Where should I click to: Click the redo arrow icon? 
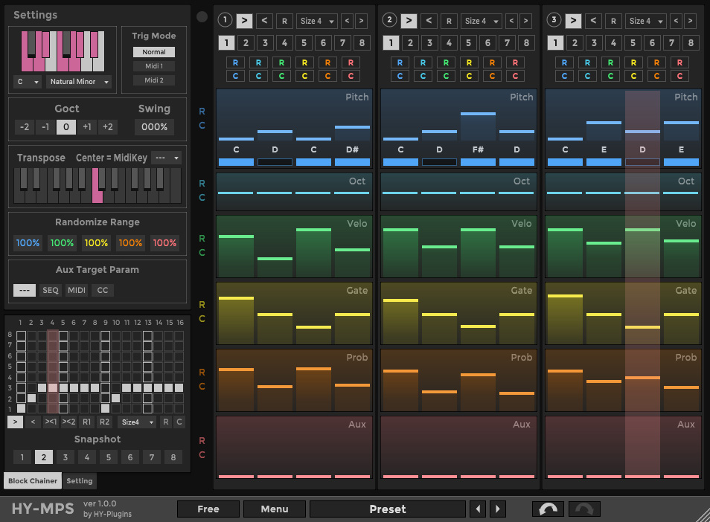click(584, 509)
